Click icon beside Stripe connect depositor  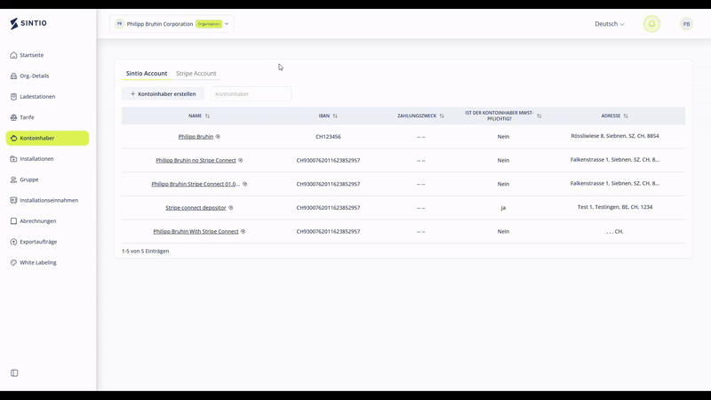point(231,207)
